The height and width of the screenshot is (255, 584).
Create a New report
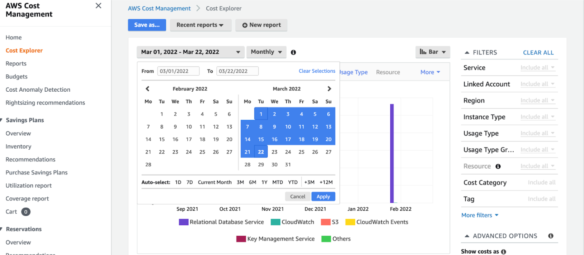262,25
